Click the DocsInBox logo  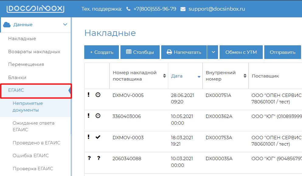click(35, 9)
